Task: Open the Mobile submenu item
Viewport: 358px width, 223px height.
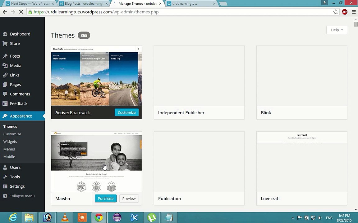Action: [x=9, y=156]
